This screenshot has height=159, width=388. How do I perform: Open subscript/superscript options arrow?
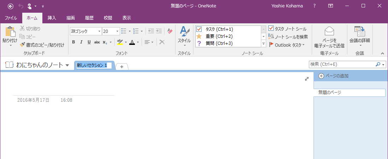pyautogui.click(x=111, y=42)
